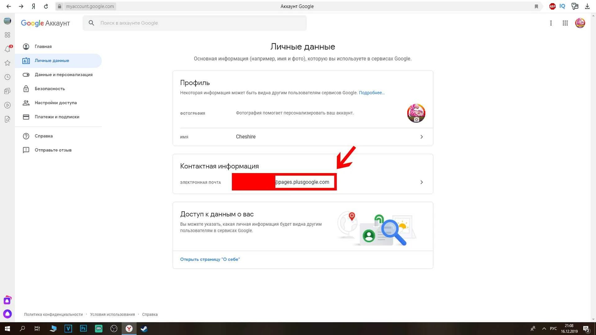This screenshot has width=596, height=335.
Task: Click the Google account search field
Action: (194, 23)
